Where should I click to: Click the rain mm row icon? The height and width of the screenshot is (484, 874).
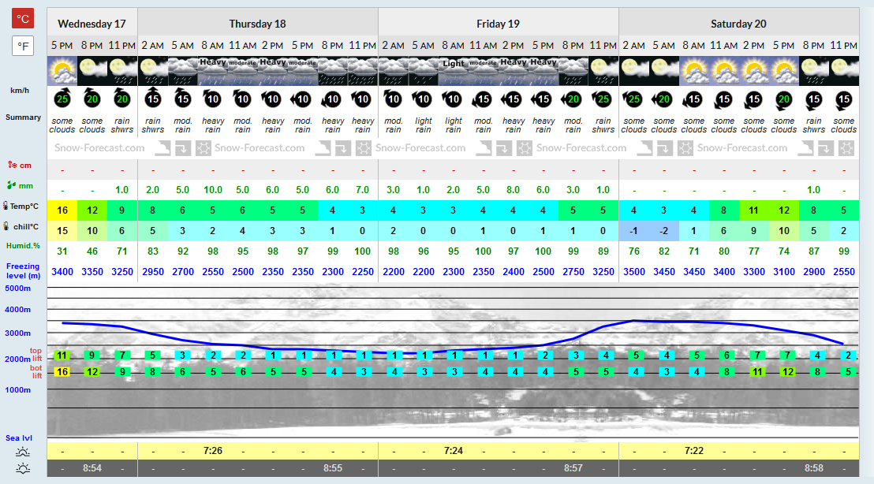[x=12, y=185]
